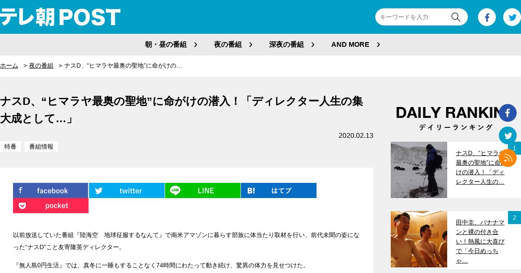Click the article headline ナスD、ヒマラヤ最奥の聖地

pos(181,110)
